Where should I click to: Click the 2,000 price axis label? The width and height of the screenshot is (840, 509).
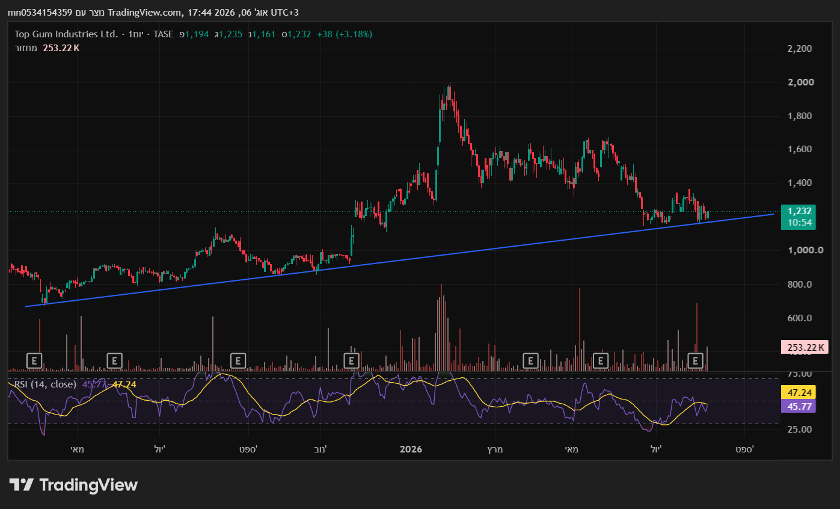pyautogui.click(x=800, y=82)
